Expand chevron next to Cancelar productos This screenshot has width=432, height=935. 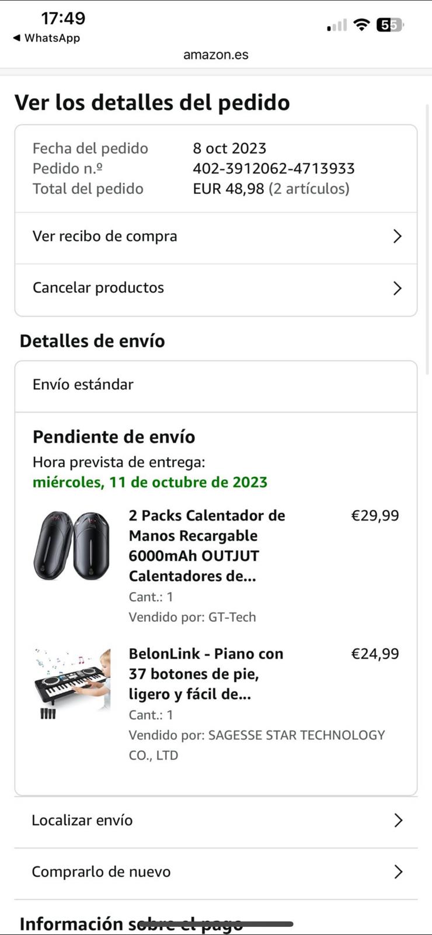tap(398, 288)
